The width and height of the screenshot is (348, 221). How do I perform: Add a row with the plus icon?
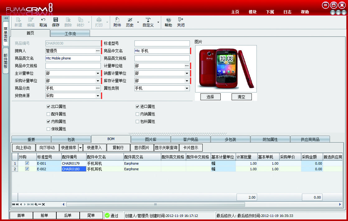(36, 205)
